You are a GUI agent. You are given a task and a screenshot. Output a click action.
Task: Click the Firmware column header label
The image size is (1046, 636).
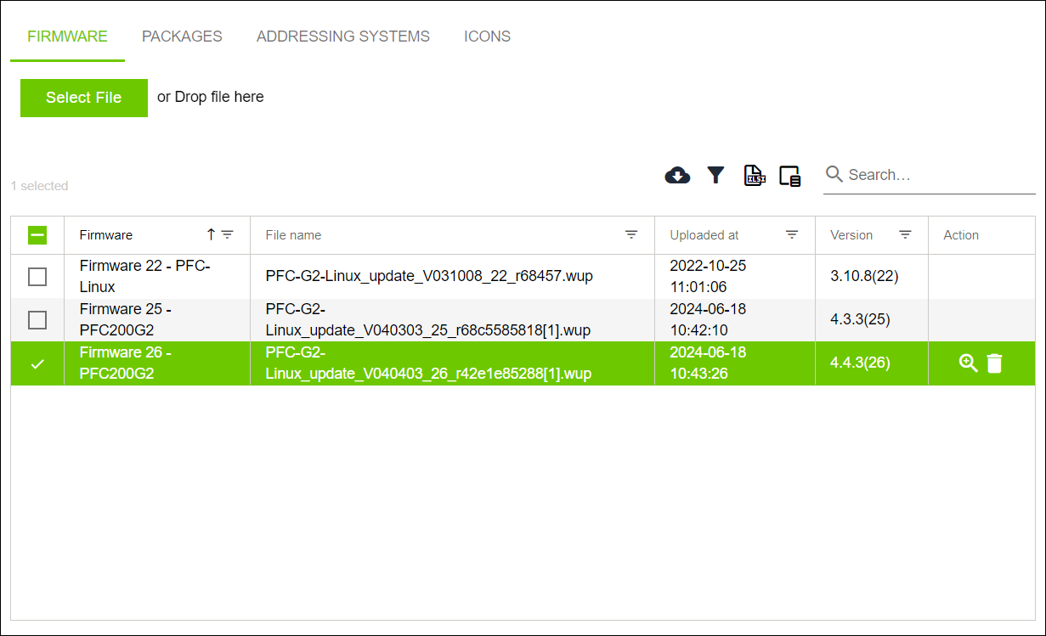(106, 235)
